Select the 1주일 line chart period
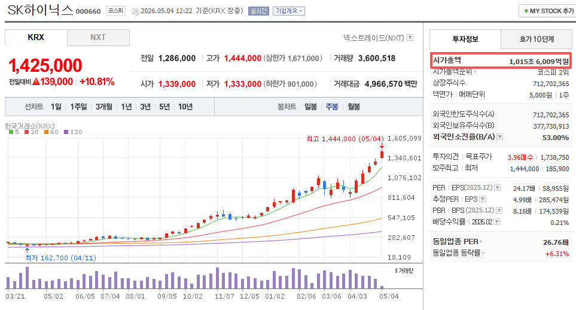576x310 pixels. click(x=78, y=107)
